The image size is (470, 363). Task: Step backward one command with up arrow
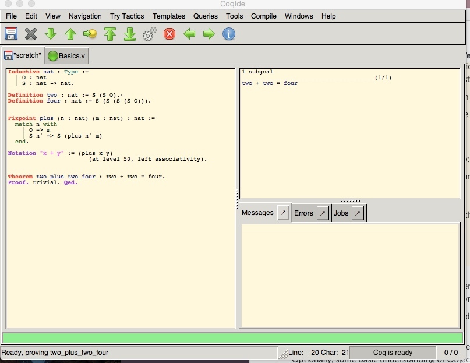click(x=70, y=34)
